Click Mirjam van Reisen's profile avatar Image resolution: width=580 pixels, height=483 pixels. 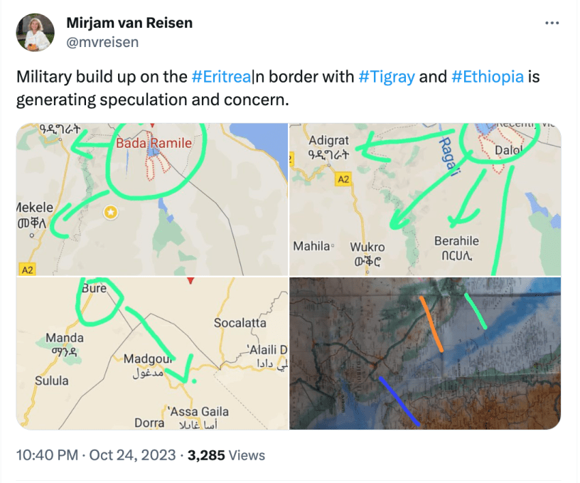pyautogui.click(x=35, y=32)
